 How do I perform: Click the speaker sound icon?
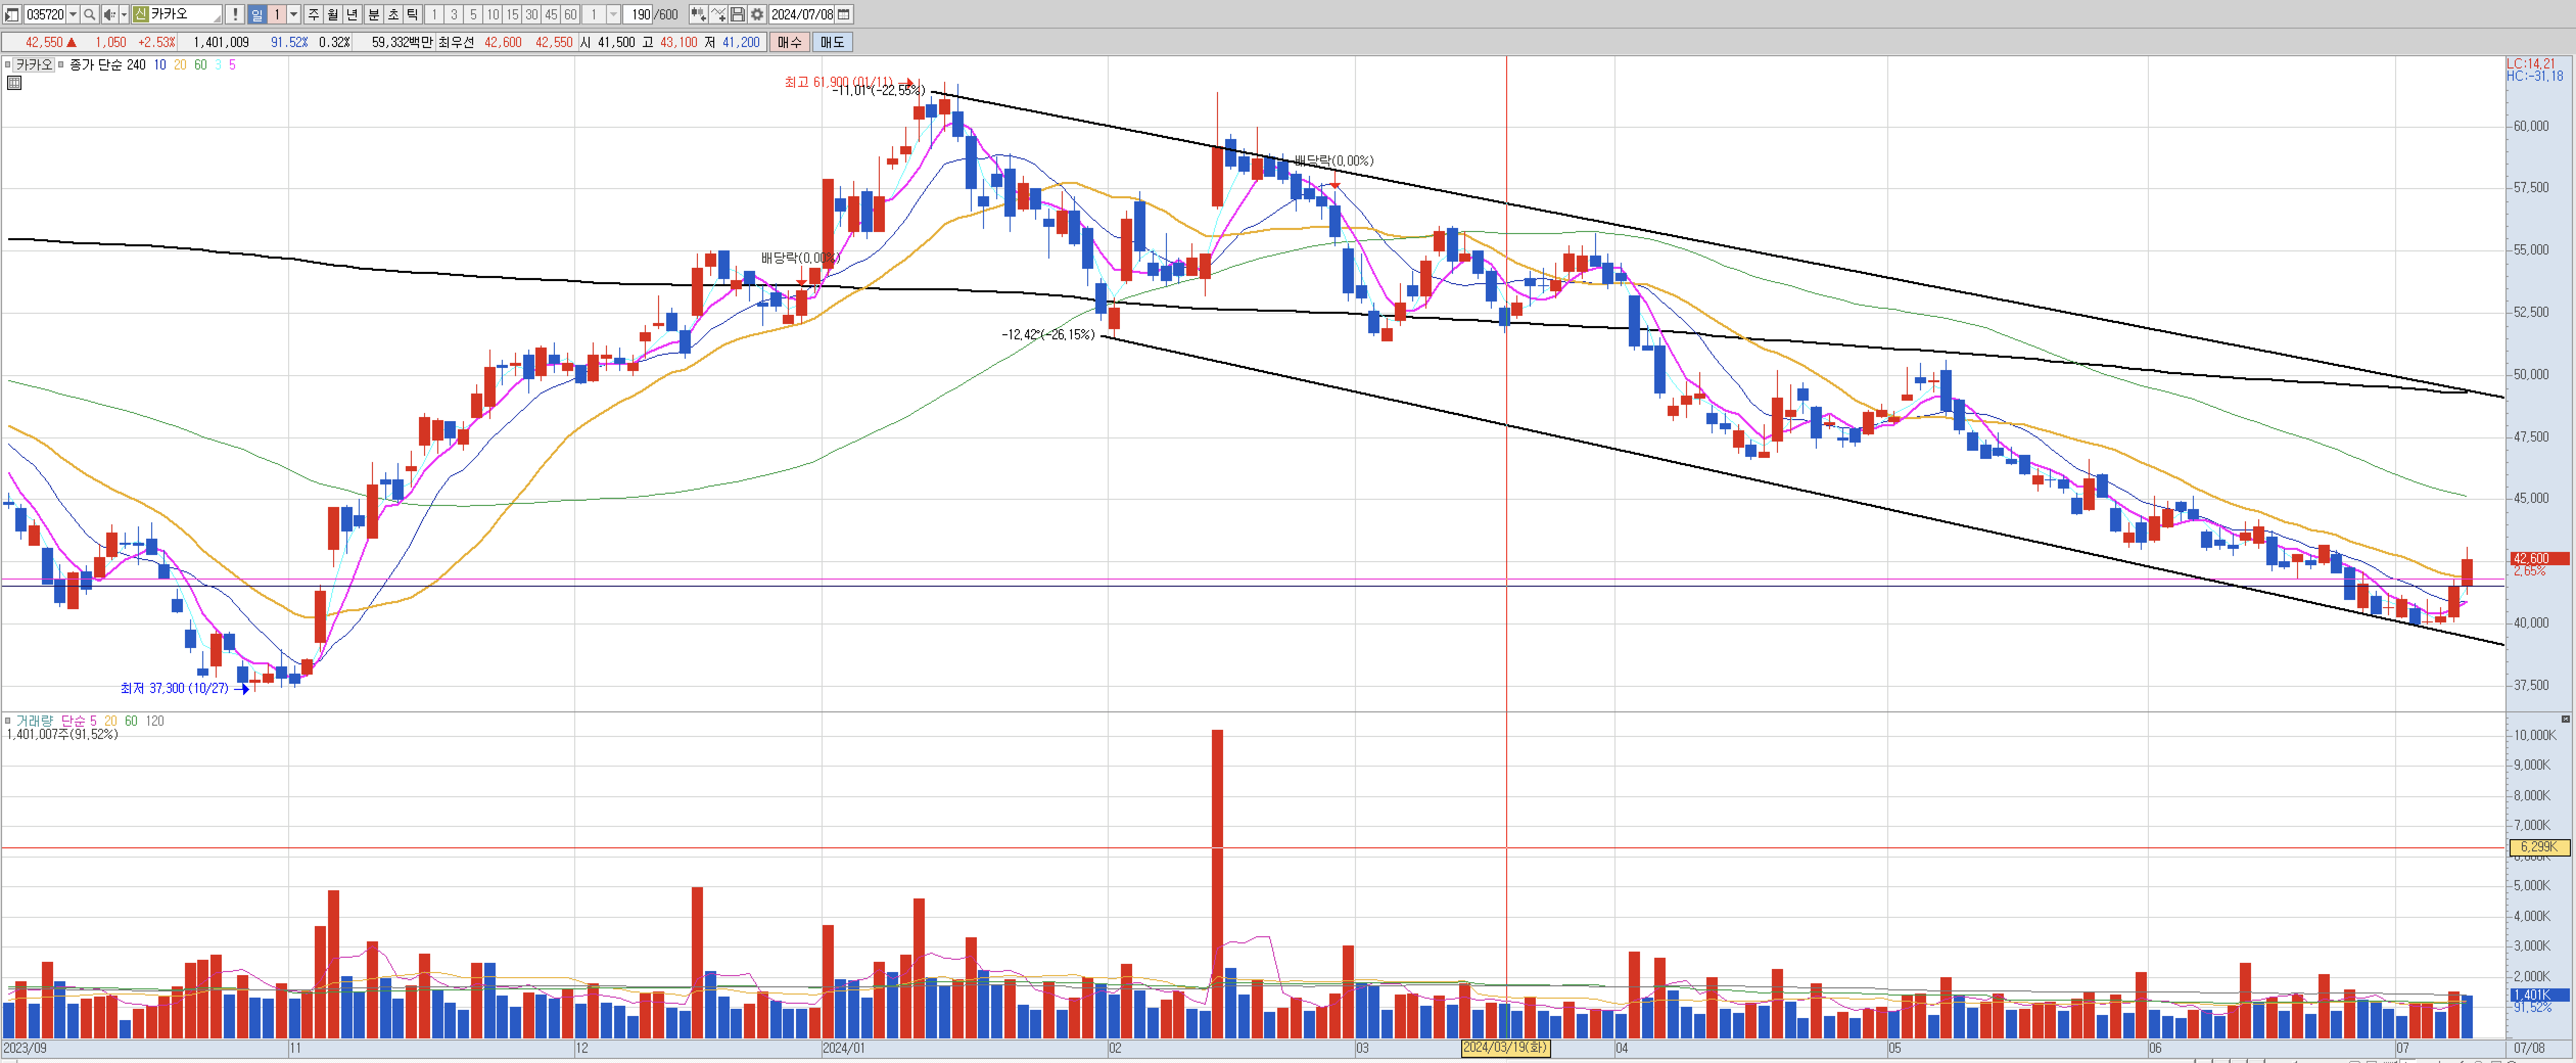109,15
